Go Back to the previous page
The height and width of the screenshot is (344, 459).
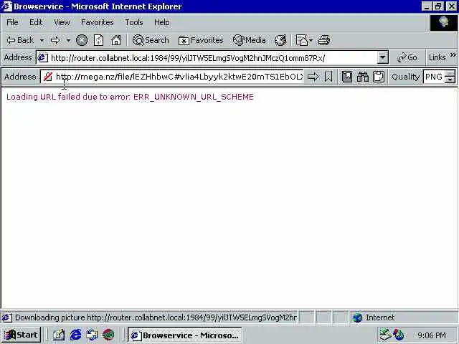click(20, 40)
